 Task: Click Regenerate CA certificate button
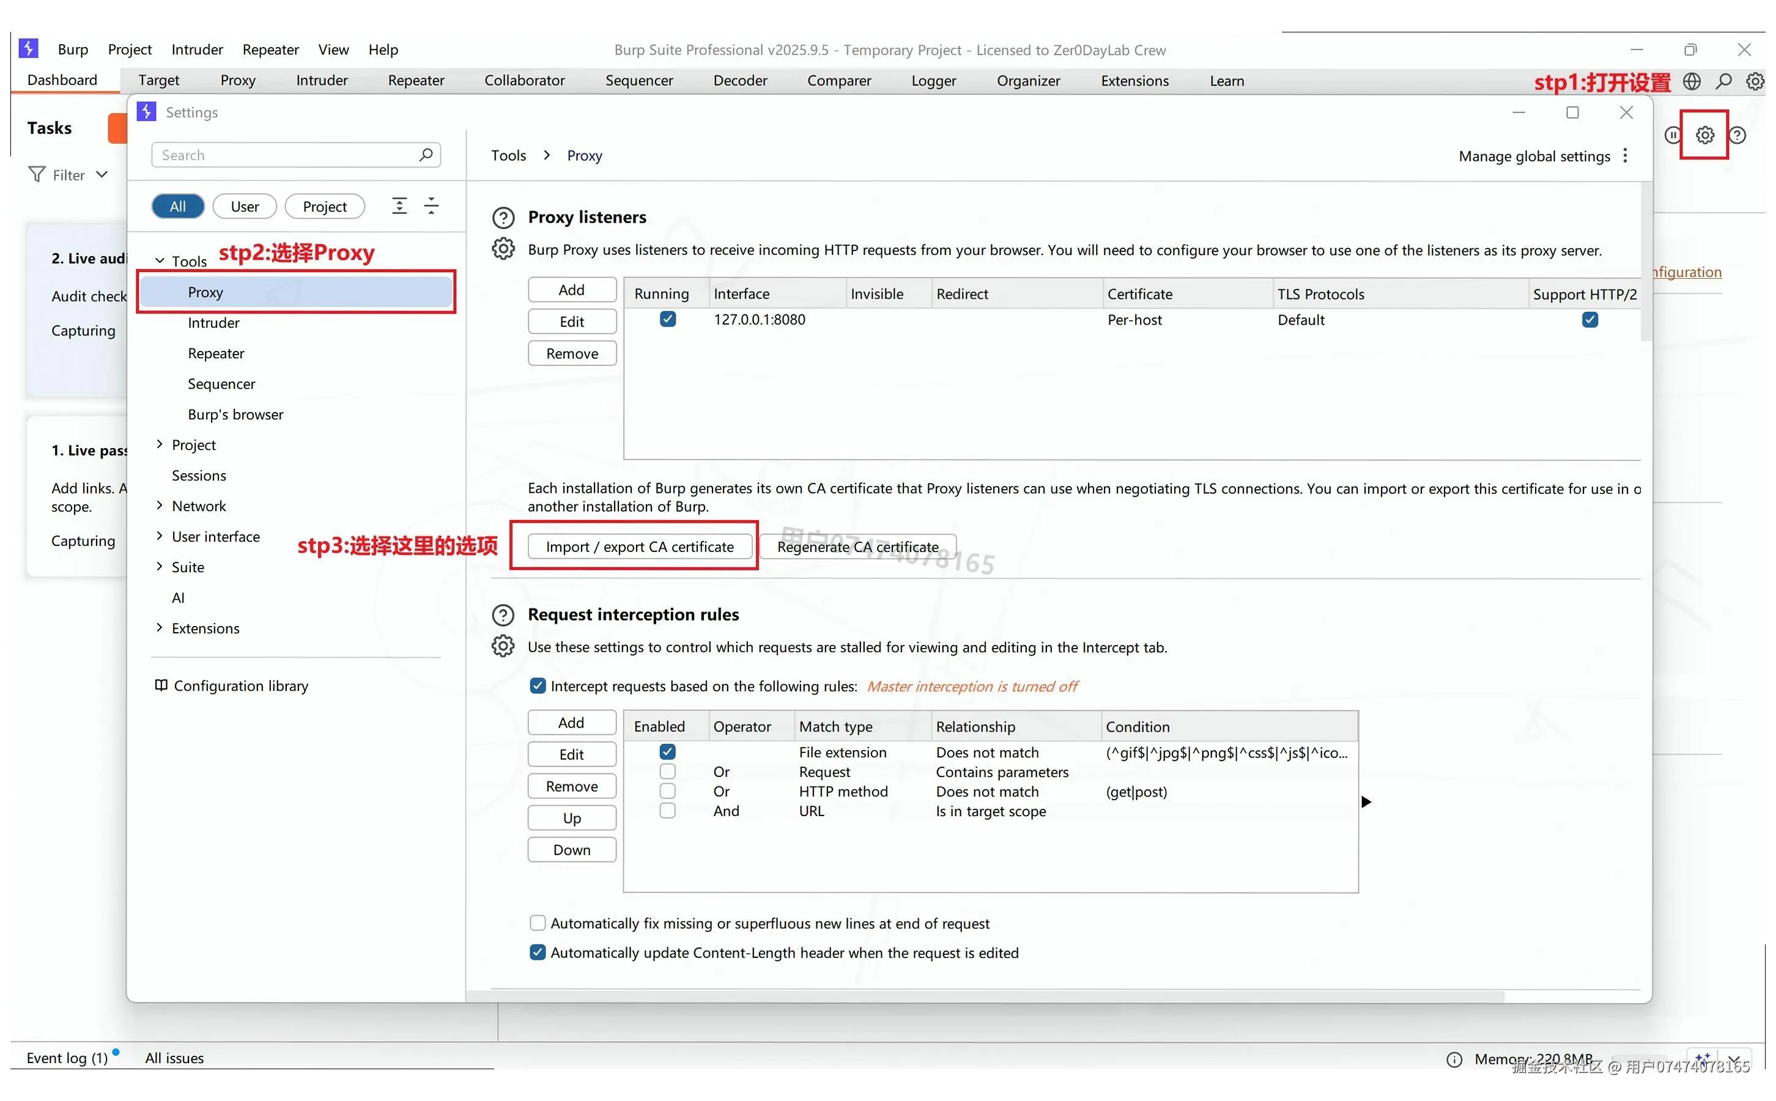pos(857,547)
